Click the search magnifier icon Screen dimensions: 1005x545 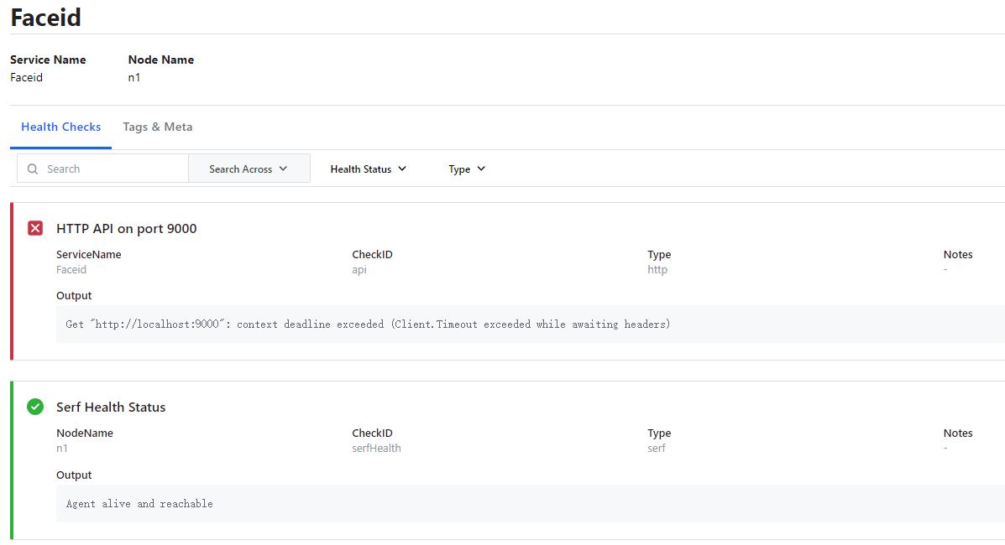pos(33,169)
